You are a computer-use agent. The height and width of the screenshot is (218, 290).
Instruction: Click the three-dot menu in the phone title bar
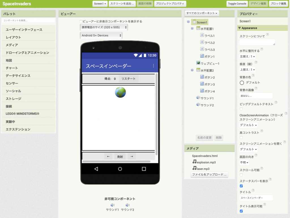point(153,66)
